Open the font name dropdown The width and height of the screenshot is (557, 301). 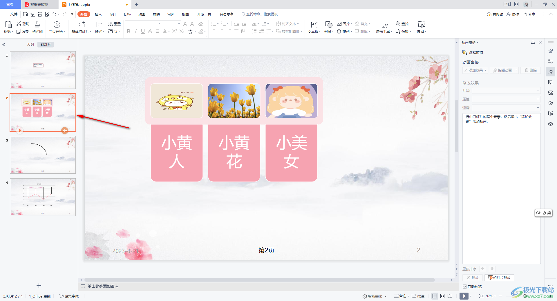(159, 24)
